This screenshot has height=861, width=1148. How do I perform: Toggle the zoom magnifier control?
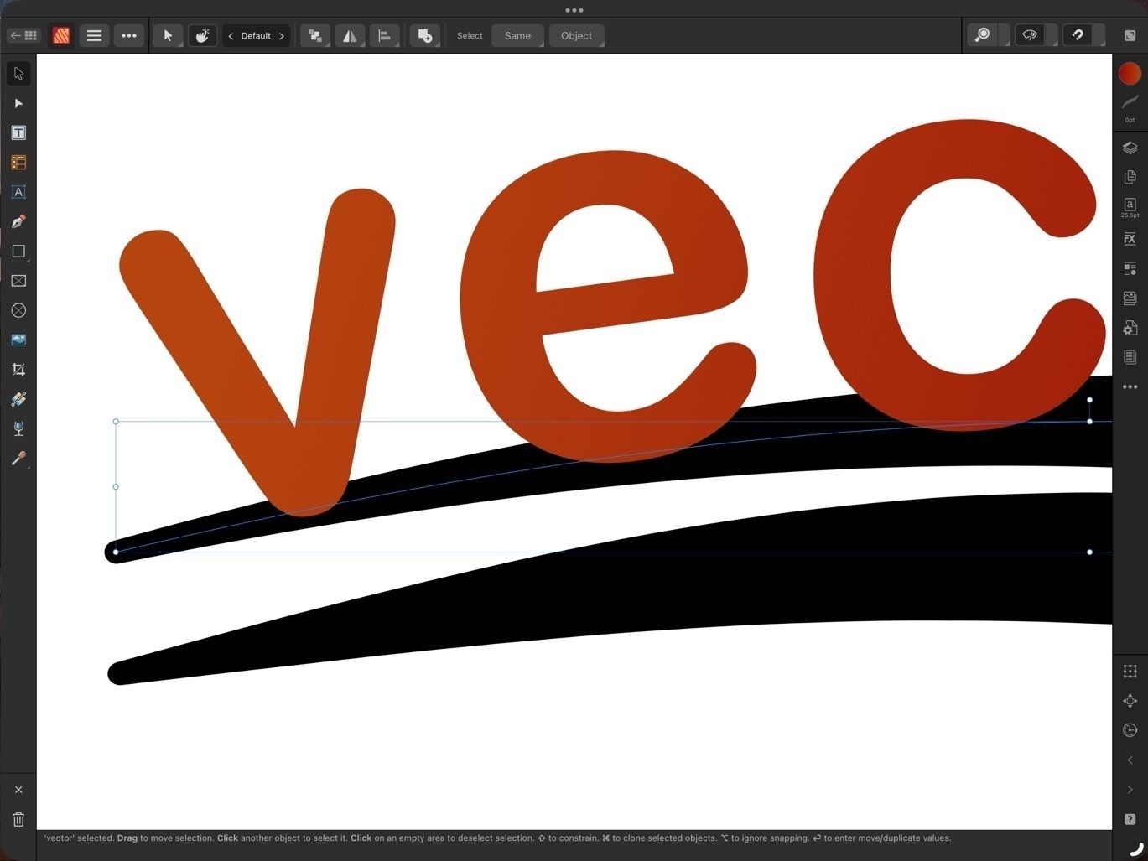coord(982,35)
